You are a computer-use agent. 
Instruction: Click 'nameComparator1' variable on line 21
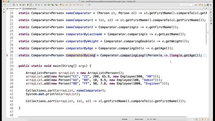pos(79,20)
